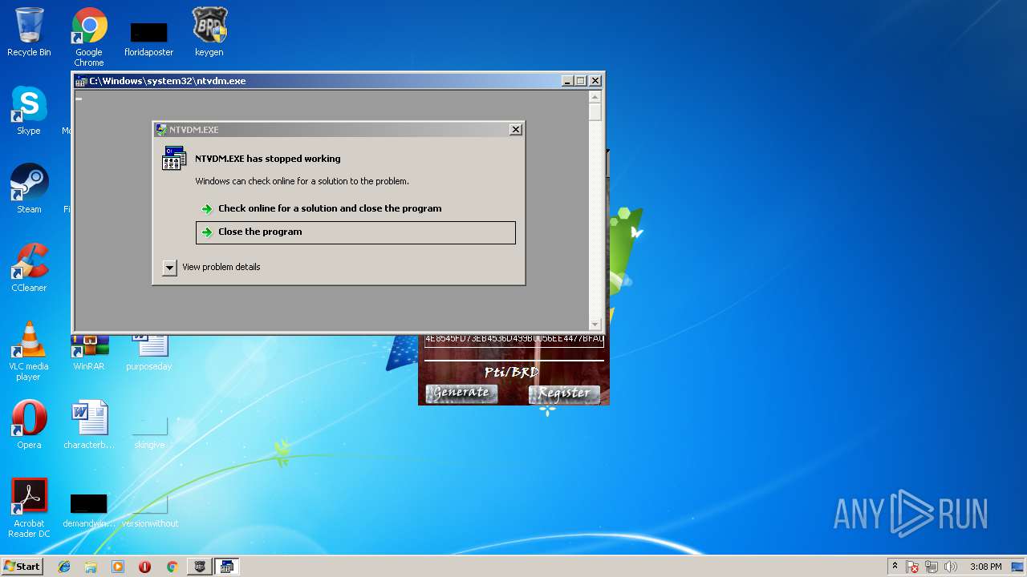Open Windows Media Player in taskbar
The height and width of the screenshot is (577, 1027).
(118, 567)
